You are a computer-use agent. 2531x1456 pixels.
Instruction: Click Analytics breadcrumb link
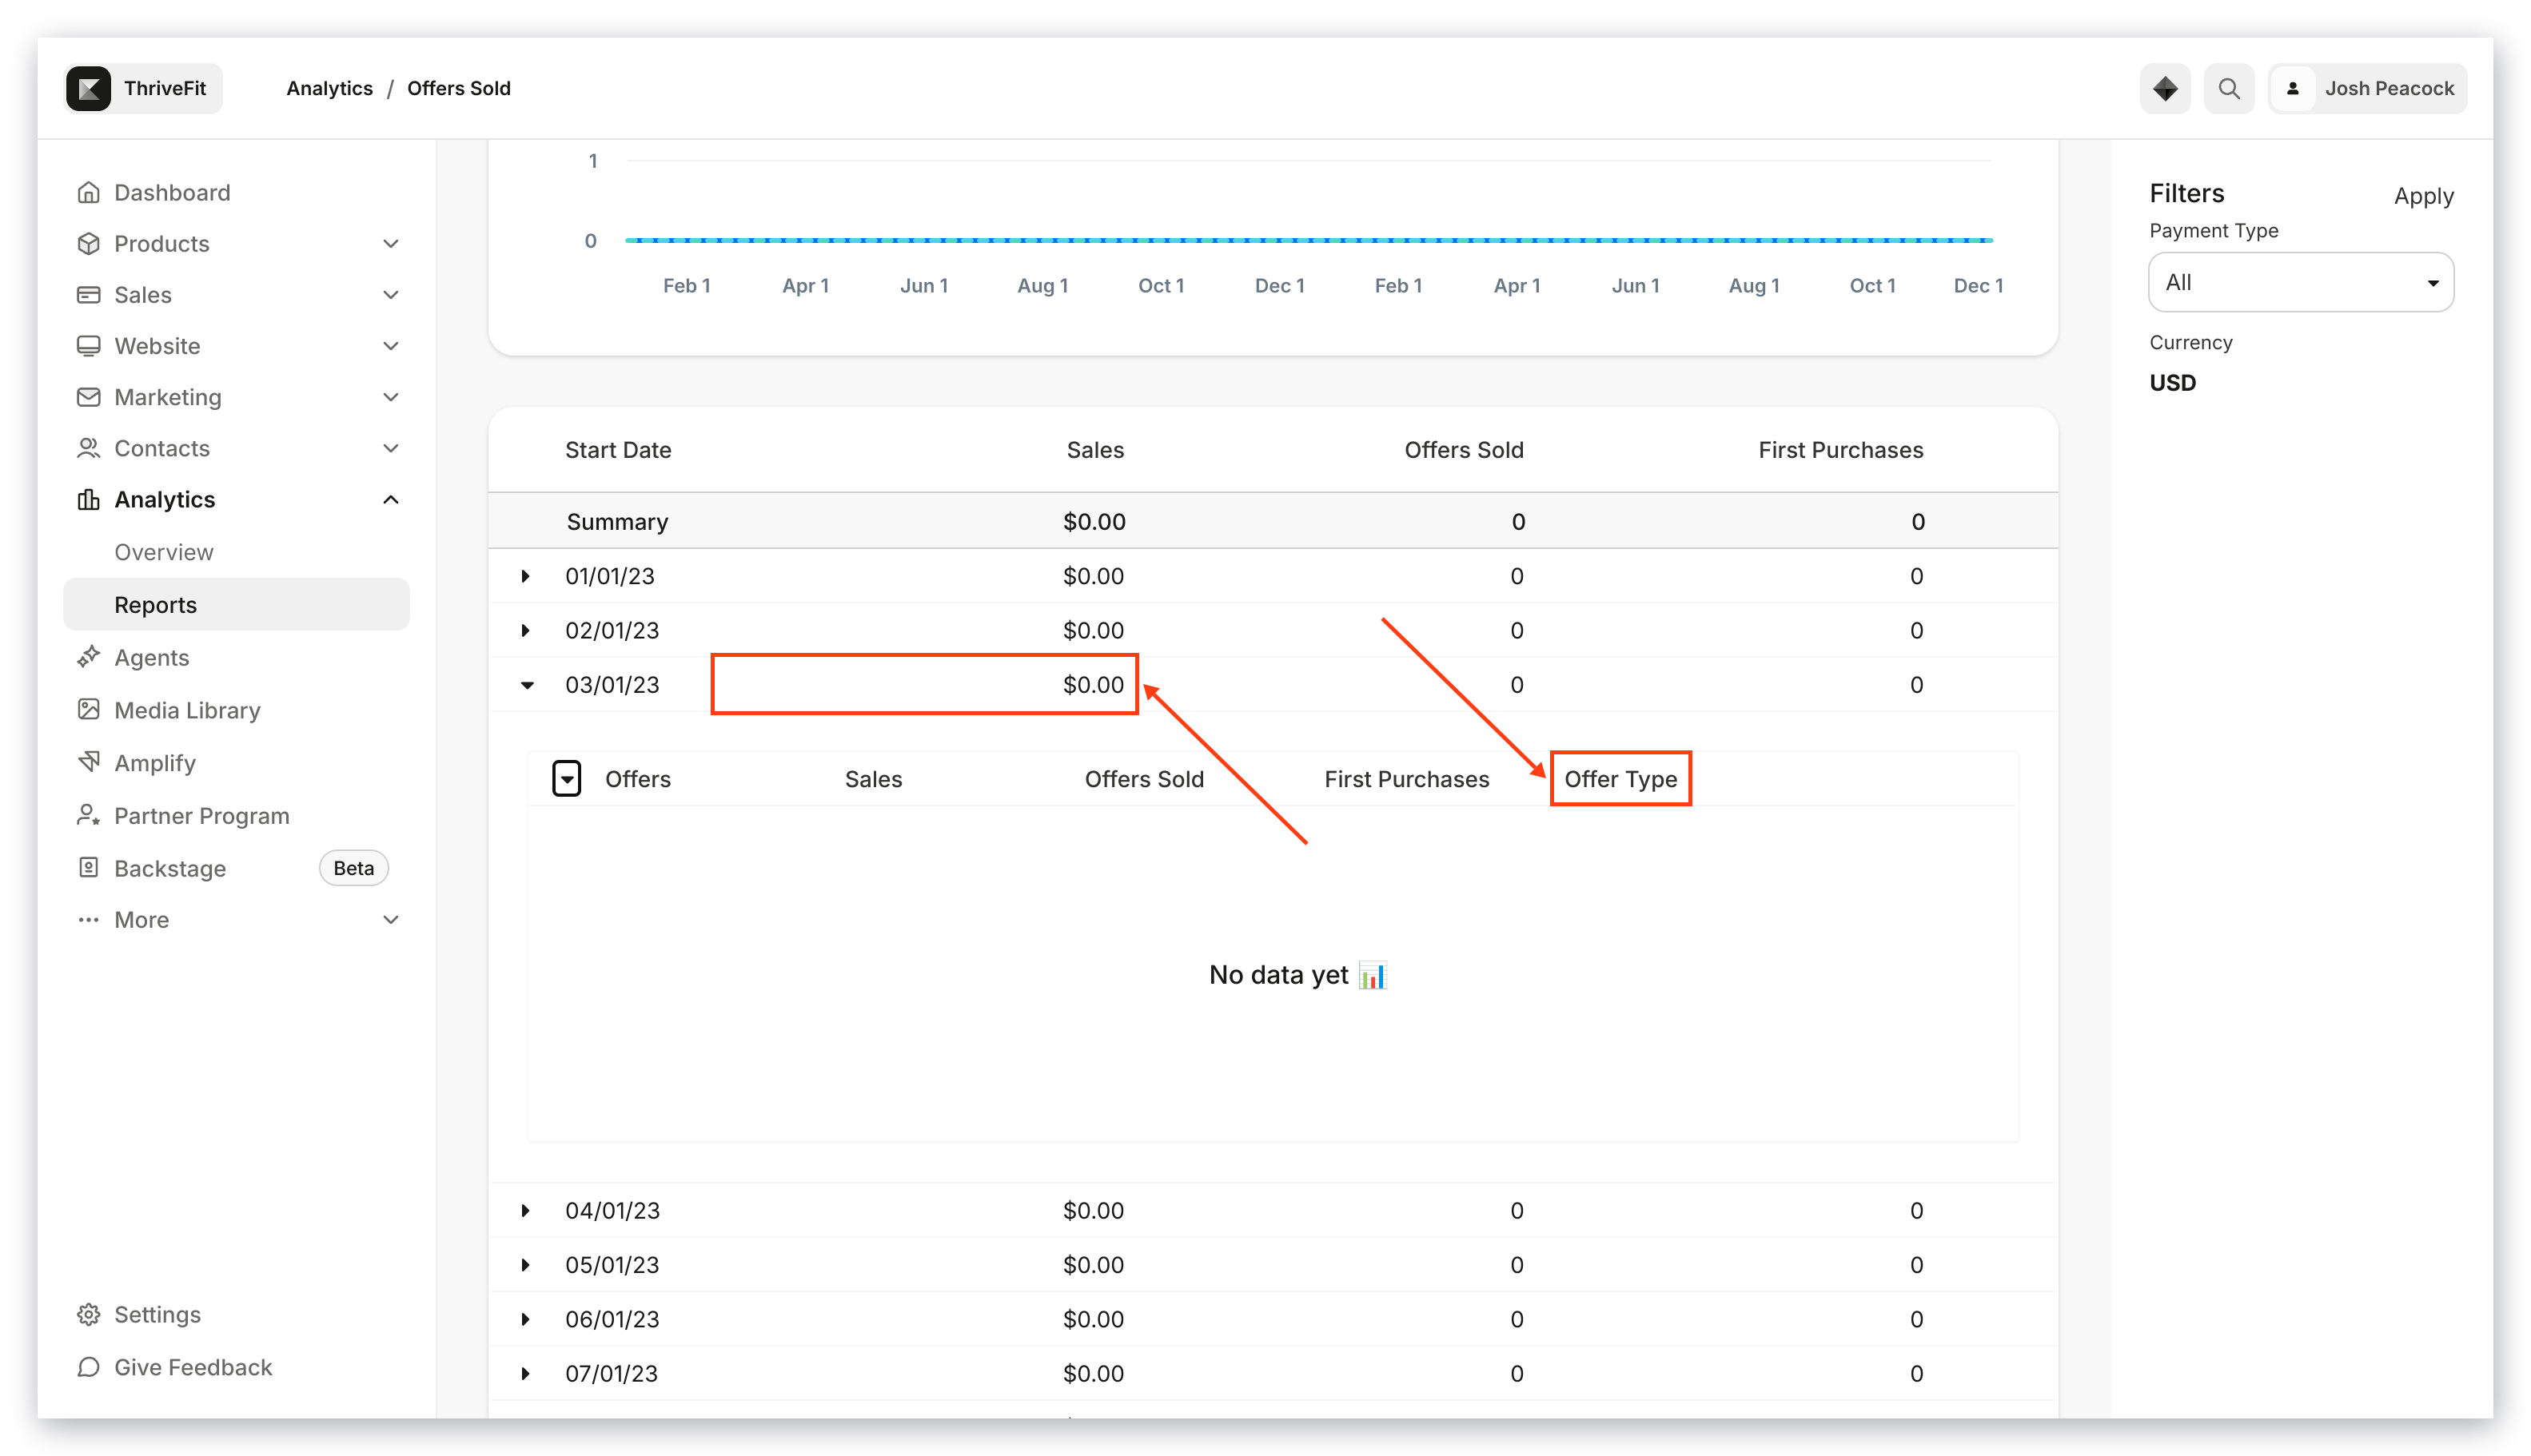pyautogui.click(x=329, y=88)
